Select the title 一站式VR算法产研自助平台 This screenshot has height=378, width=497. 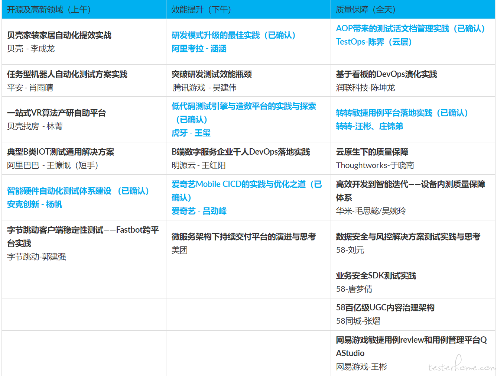tap(56, 113)
